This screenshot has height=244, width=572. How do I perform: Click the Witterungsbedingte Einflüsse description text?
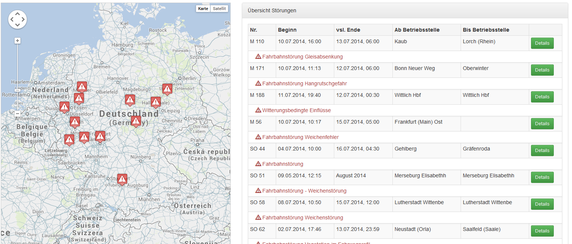[x=296, y=110]
